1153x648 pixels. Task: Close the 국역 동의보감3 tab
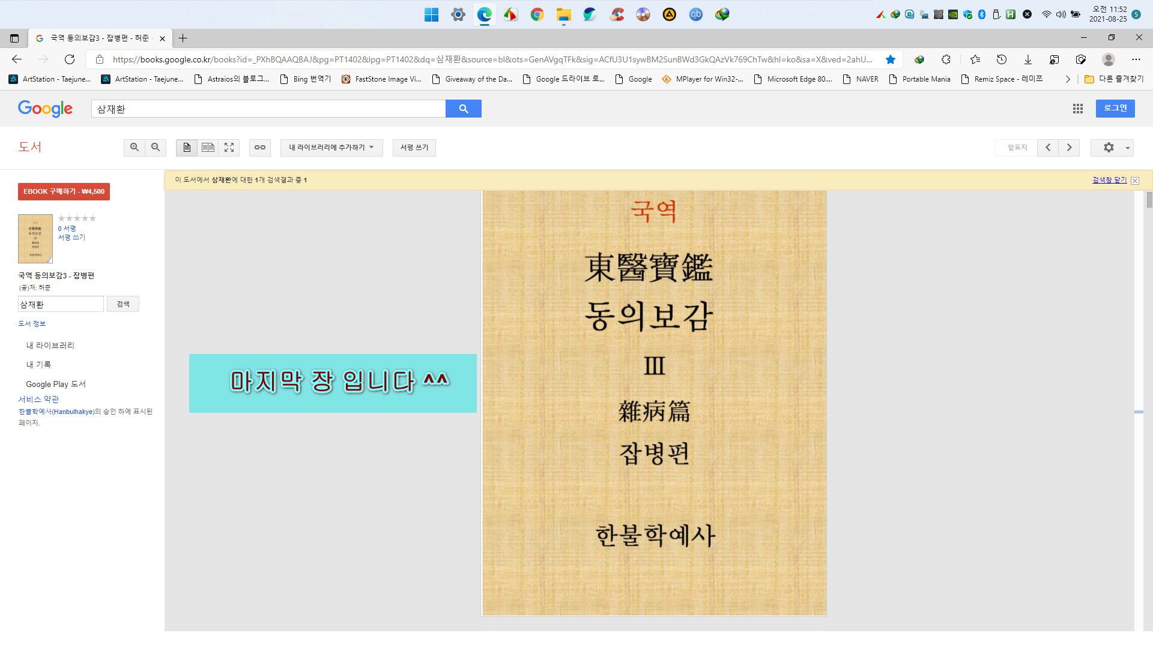click(x=162, y=38)
